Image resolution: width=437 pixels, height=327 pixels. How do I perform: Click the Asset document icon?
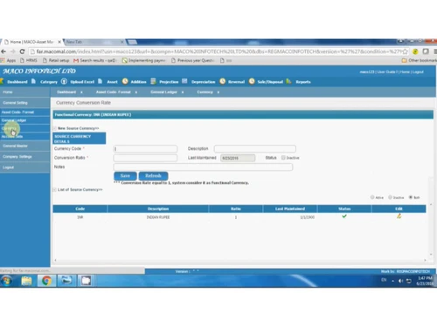tap(101, 81)
